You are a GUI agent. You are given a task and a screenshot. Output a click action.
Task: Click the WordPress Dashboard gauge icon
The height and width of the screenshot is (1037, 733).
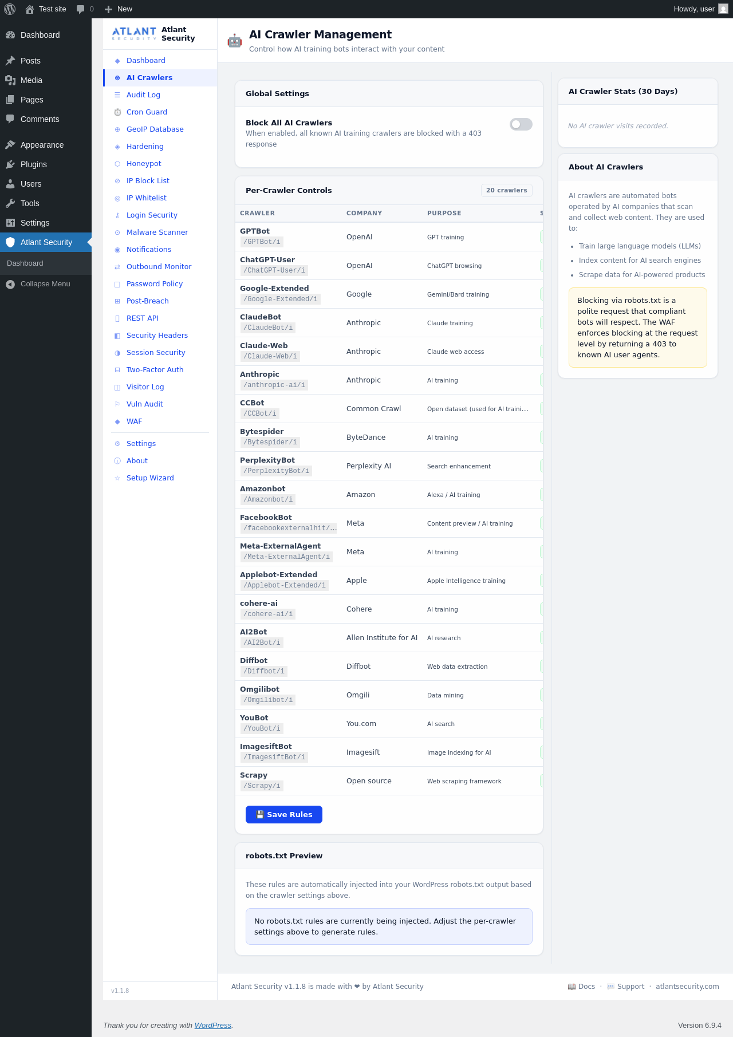pos(10,35)
